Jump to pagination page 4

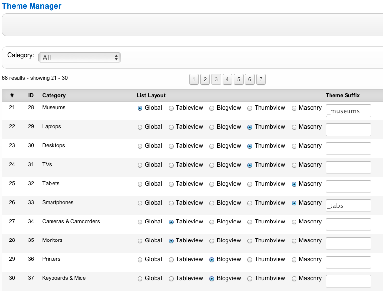227,79
